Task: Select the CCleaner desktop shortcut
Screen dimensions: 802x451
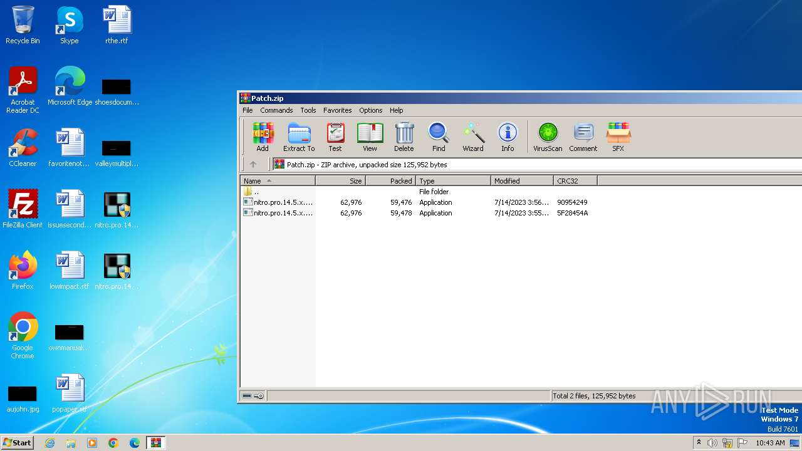Action: pos(23,148)
